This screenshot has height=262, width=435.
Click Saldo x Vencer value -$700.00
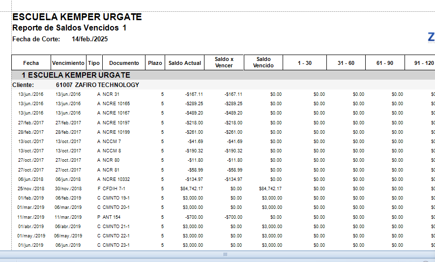tap(233, 217)
